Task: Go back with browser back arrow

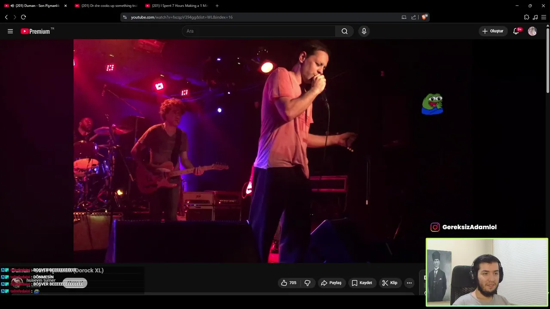Action: point(6,17)
